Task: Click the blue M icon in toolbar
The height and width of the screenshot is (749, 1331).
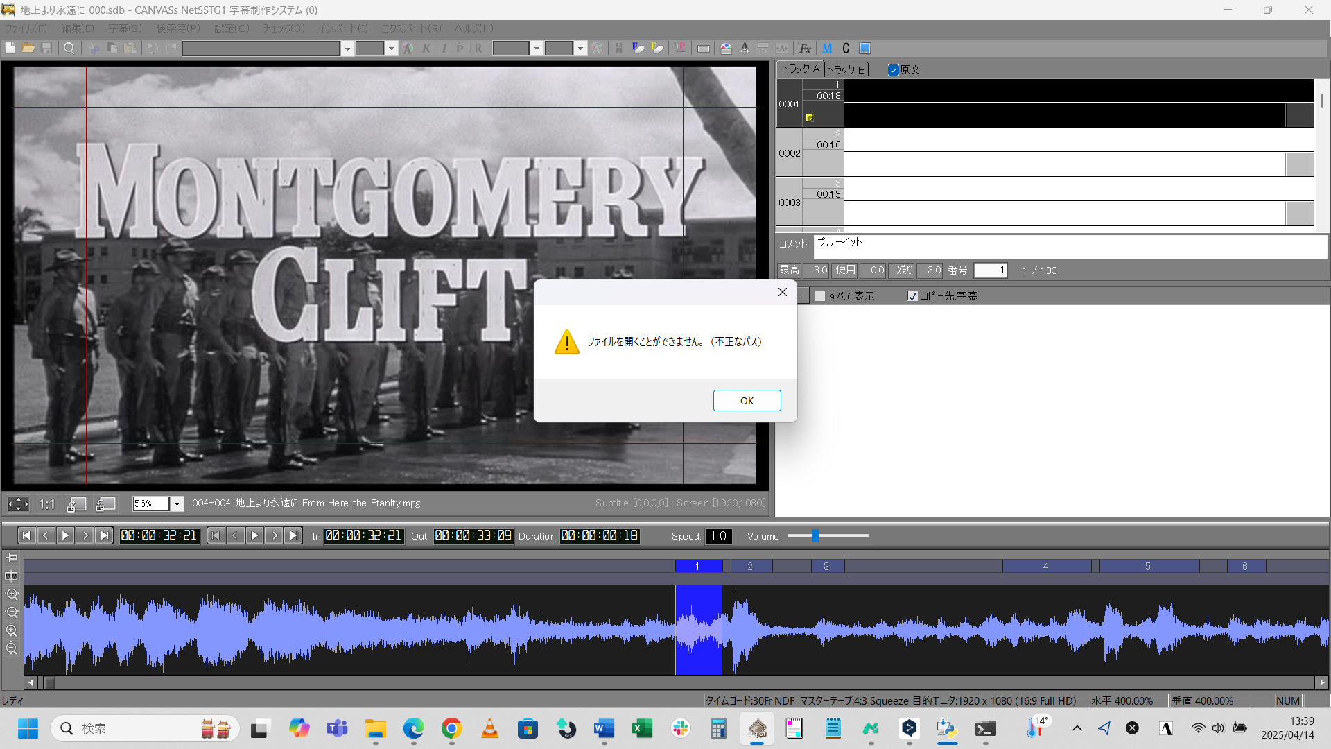Action: tap(827, 48)
